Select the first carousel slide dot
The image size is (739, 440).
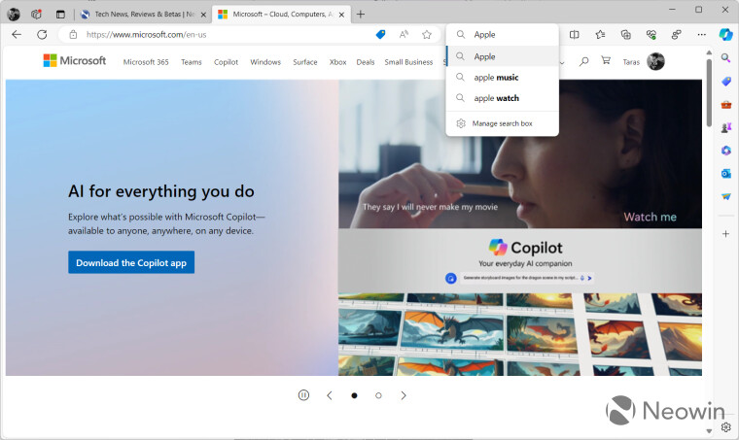(x=354, y=395)
